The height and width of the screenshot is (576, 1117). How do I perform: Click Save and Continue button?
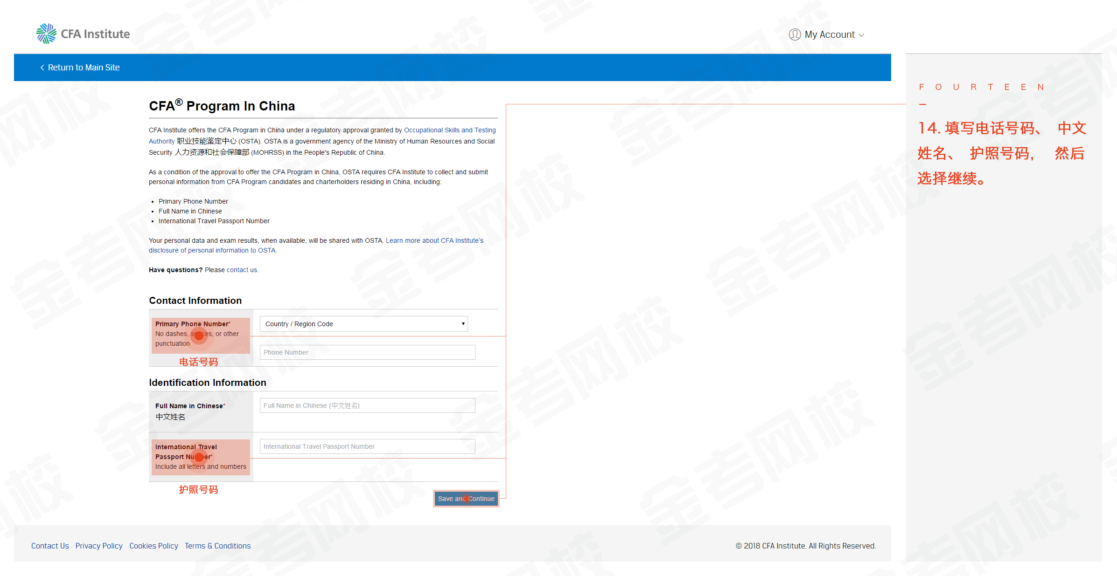466,499
